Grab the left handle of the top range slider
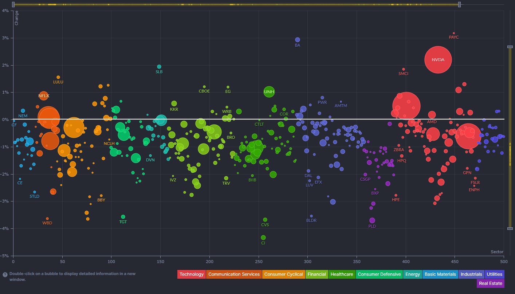Screen dimensions: 515x294 [13, 4]
